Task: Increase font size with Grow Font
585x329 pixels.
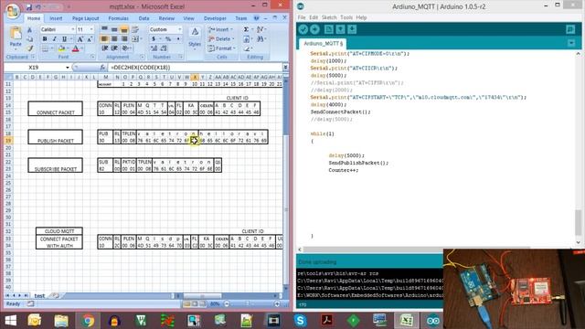Action: (x=80, y=38)
